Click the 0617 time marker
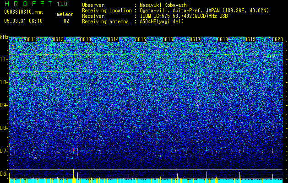Viewport: 288px width, 183px height. coord(195,39)
